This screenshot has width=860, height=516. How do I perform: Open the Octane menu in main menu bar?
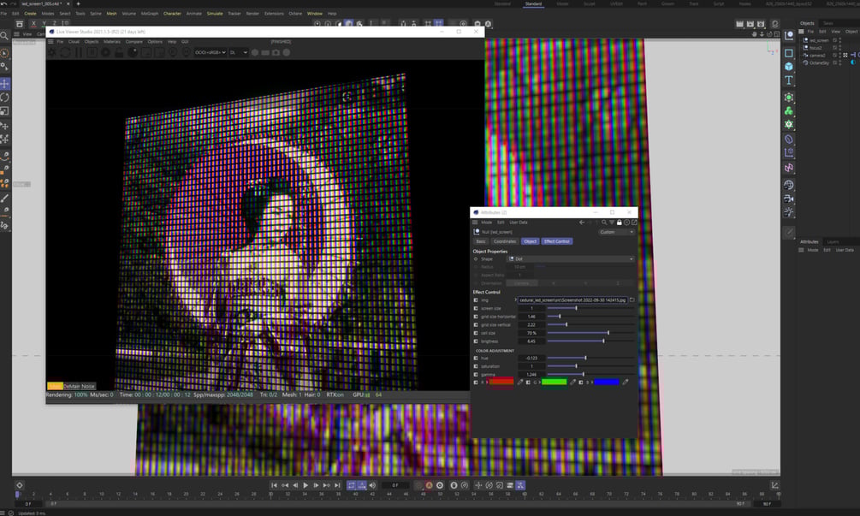295,13
